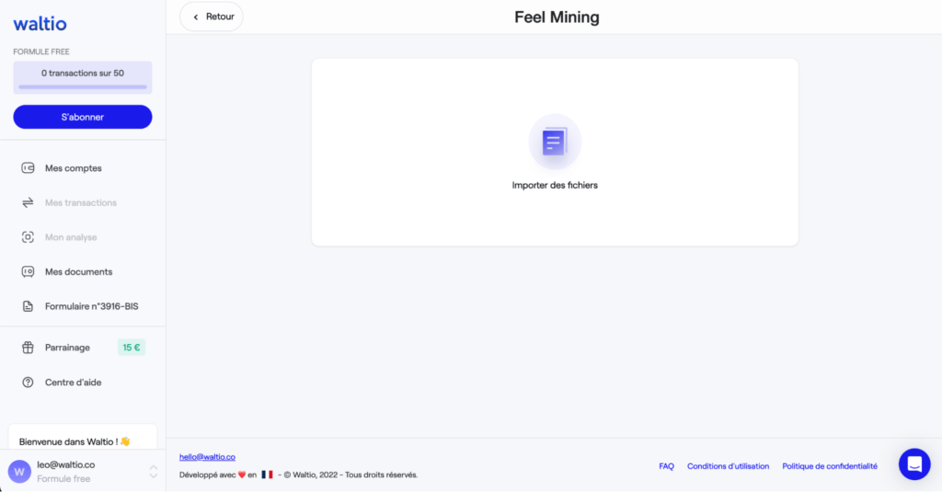Click the waltio logo
The image size is (942, 492).
pos(40,23)
